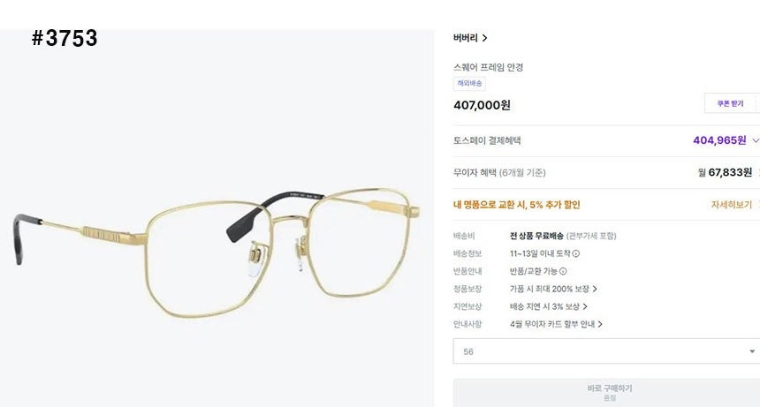Click the 스퀘어 프레임 안경 product title

pos(488,67)
